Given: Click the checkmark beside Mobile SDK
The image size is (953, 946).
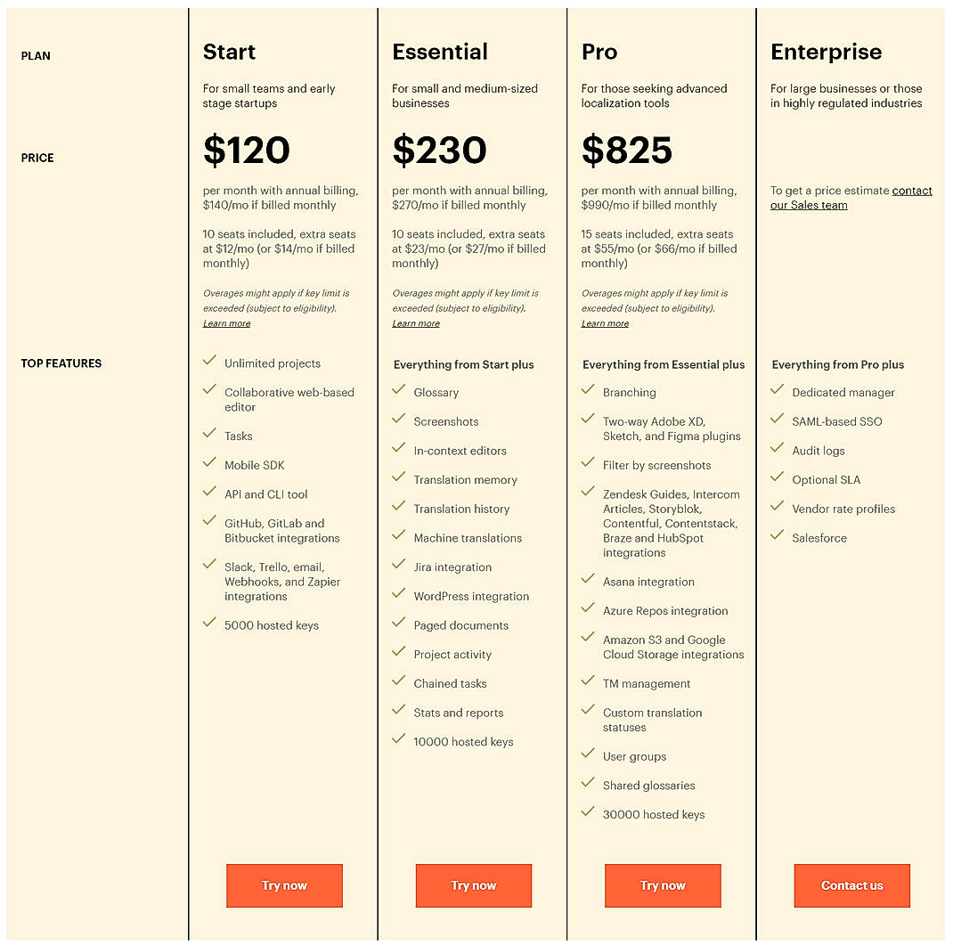Looking at the screenshot, I should [x=208, y=464].
